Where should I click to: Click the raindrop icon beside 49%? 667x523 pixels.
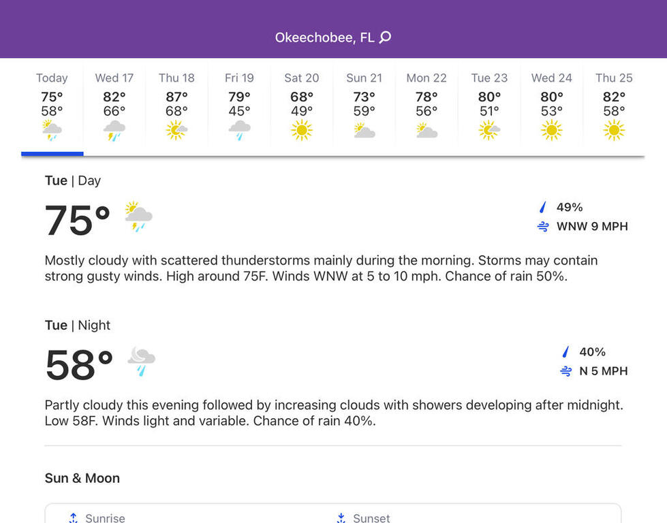tap(543, 207)
